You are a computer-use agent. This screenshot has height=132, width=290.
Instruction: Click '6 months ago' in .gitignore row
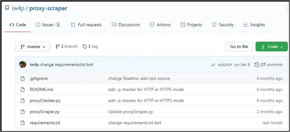[x=270, y=78]
